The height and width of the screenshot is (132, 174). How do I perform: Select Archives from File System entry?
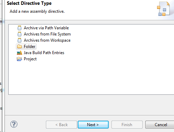pos(47,34)
